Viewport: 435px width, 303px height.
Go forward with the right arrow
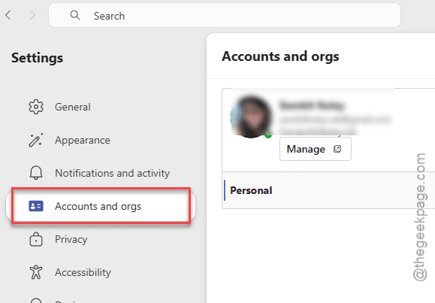33,15
